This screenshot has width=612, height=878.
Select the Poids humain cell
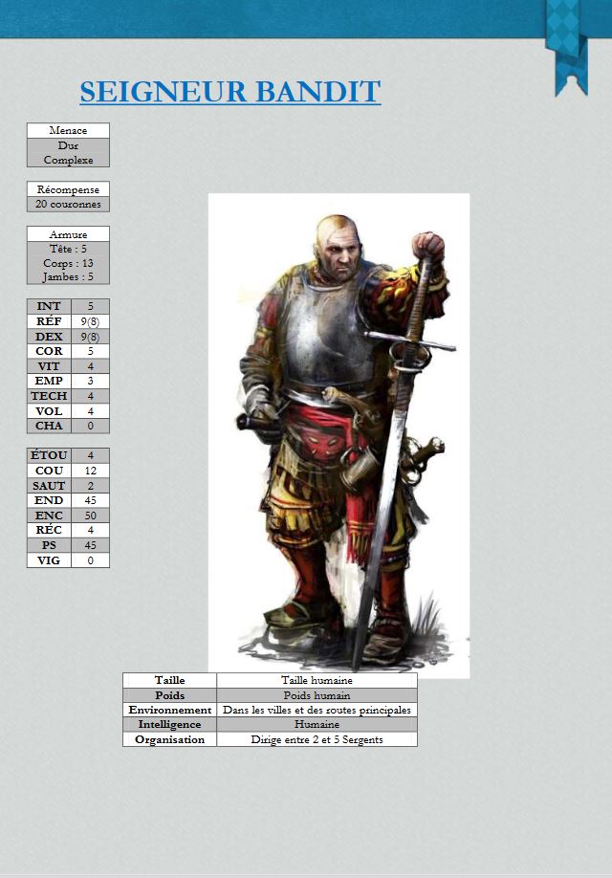point(317,695)
